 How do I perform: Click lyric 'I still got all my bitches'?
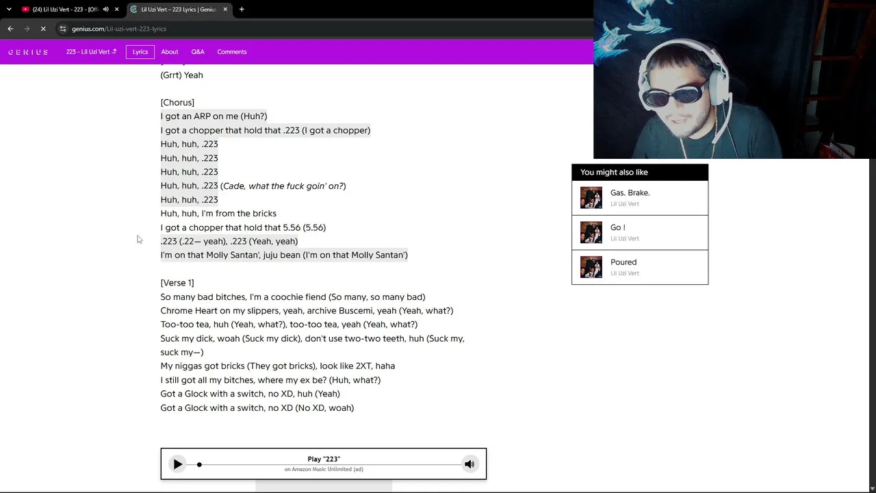pyautogui.click(x=270, y=380)
